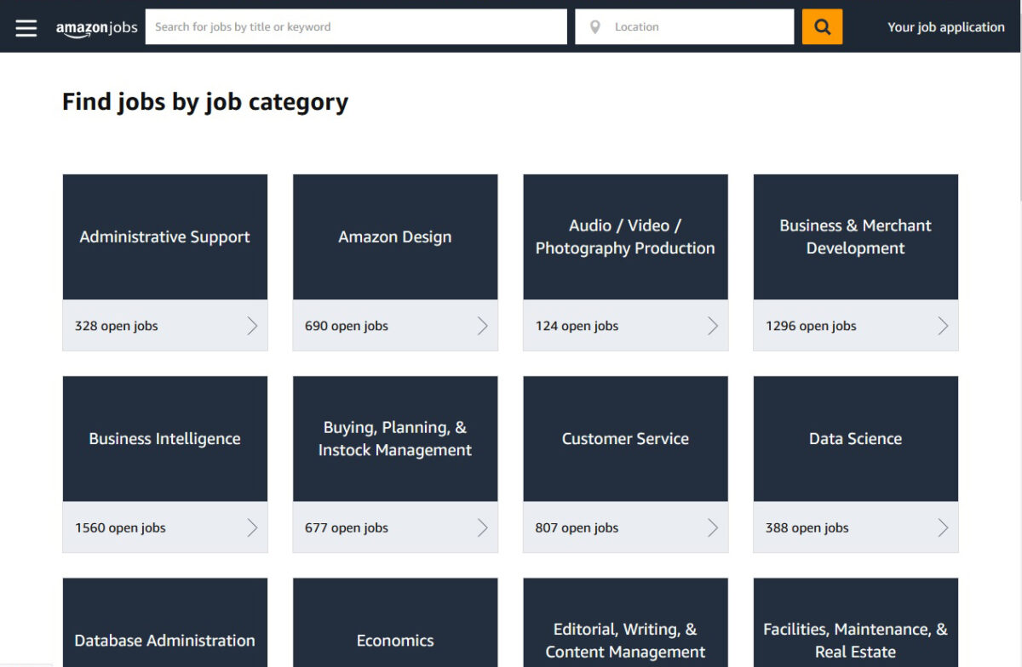Image resolution: width=1022 pixels, height=667 pixels.
Task: Click the 388 open jobs text
Action: tap(807, 527)
